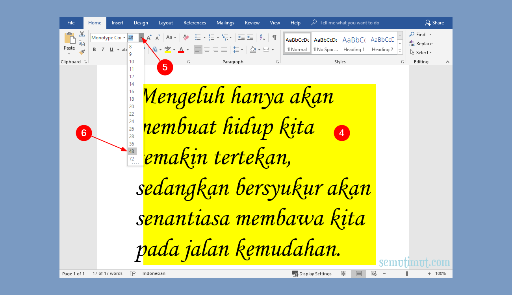Image resolution: width=512 pixels, height=295 pixels.
Task: Click the Share person icon
Action: pyautogui.click(x=427, y=23)
